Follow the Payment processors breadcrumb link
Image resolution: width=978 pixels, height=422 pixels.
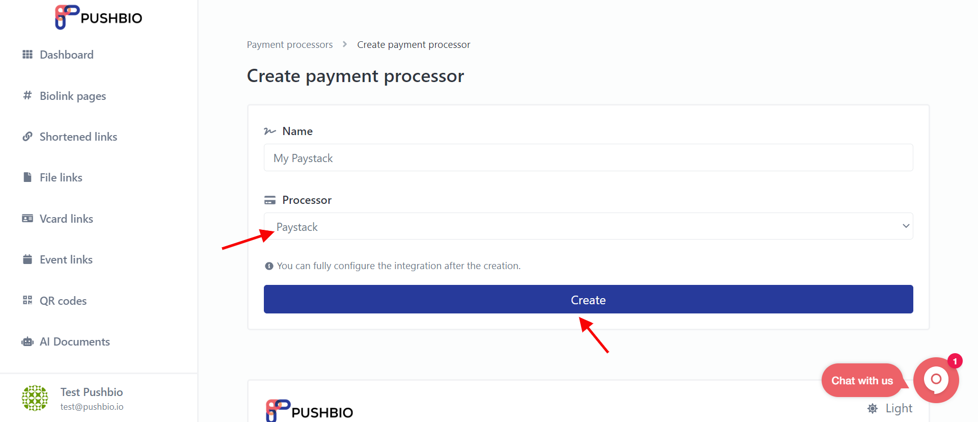[x=290, y=45]
